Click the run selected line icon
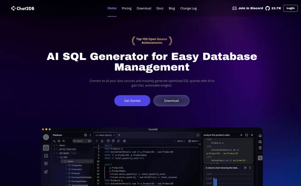 pos(102,141)
